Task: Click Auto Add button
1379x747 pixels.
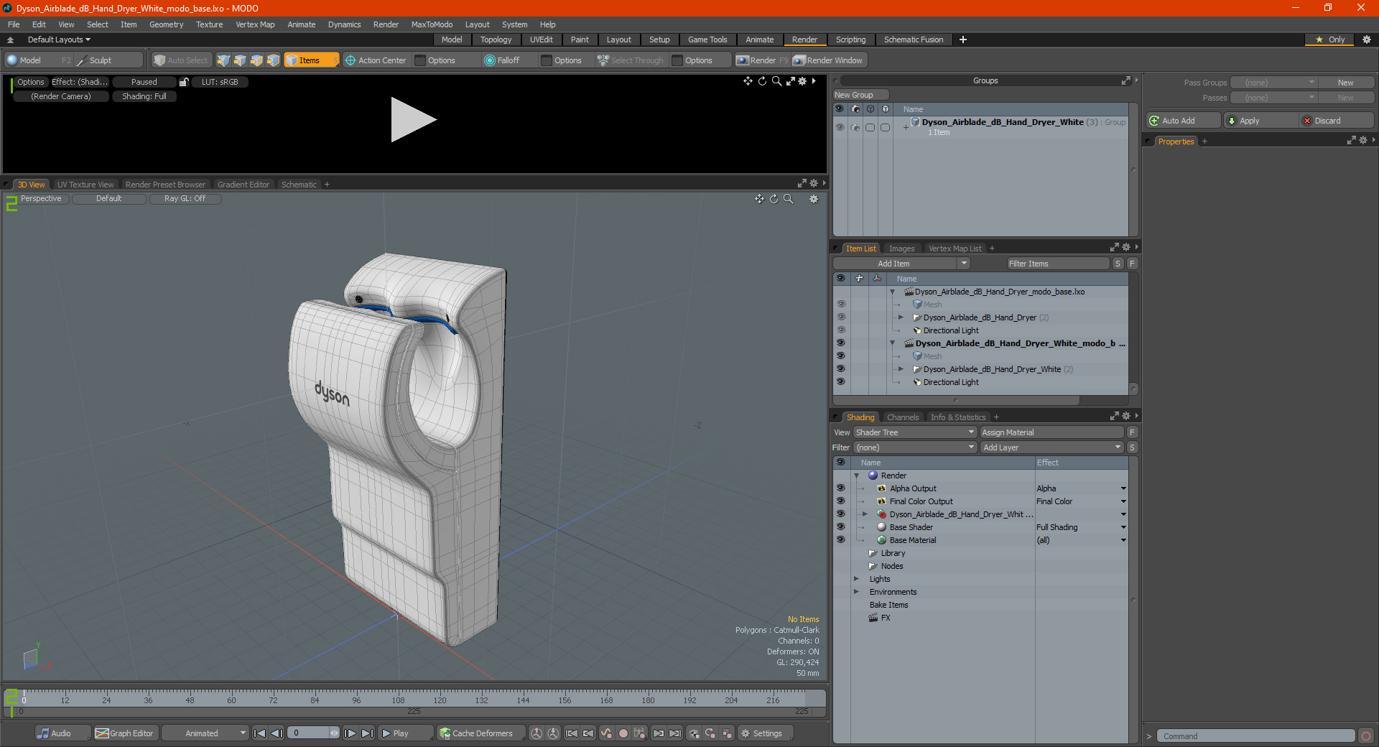Action: (x=1184, y=121)
